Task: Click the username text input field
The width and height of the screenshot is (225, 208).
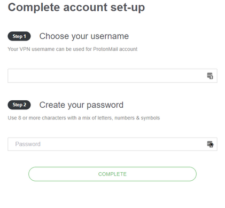Action: click(112, 76)
